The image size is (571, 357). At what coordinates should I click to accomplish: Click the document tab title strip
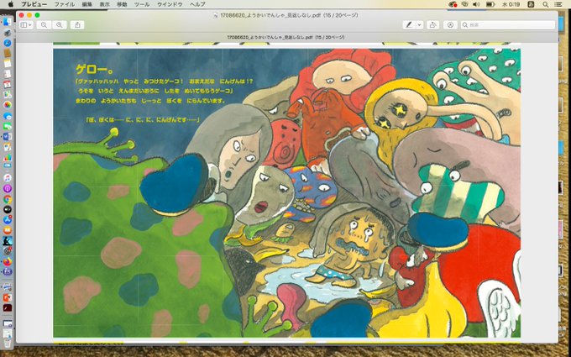coord(286,37)
